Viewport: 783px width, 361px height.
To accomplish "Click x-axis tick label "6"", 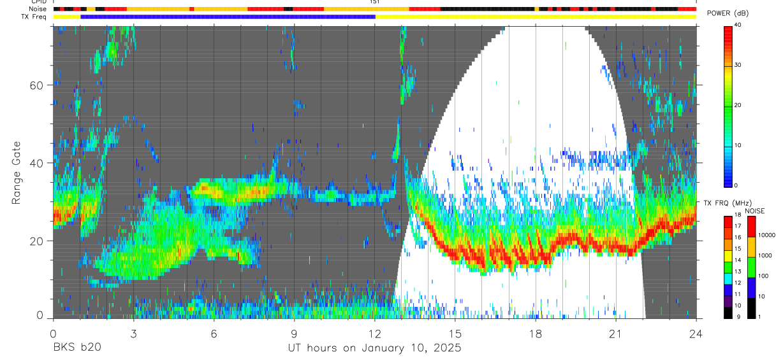I will click(214, 333).
